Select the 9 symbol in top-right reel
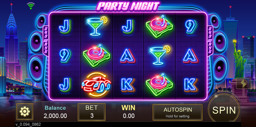The image size is (256, 127). [191, 27]
